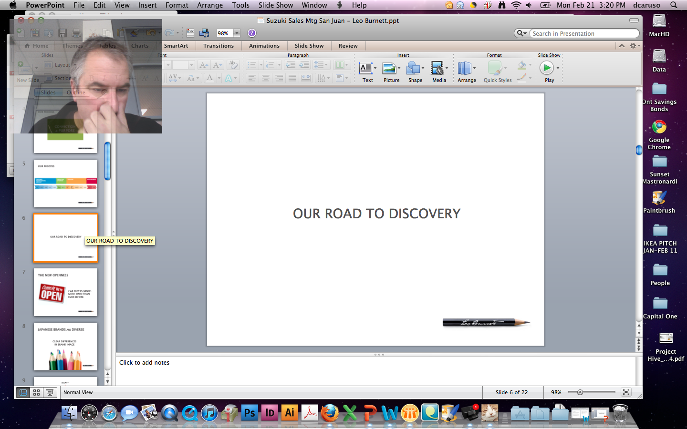The image size is (687, 429).
Task: Click the zoom slider in status bar
Action: point(580,392)
